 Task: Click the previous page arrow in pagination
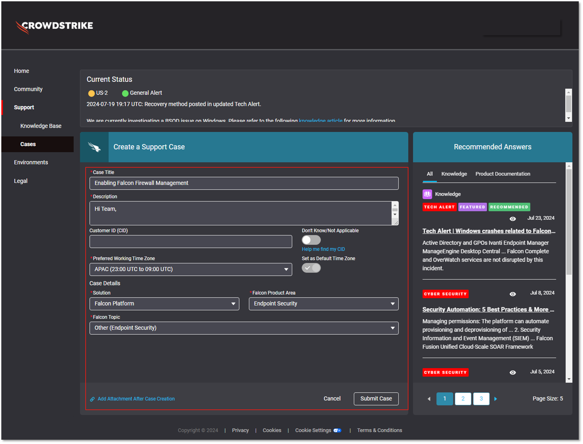pyautogui.click(x=429, y=399)
